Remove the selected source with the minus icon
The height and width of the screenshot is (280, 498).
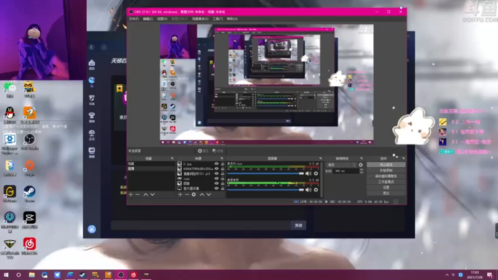pyautogui.click(x=187, y=194)
